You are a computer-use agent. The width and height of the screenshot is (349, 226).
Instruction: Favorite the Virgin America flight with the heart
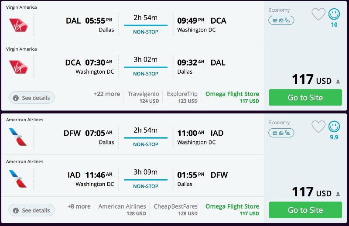tap(318, 14)
